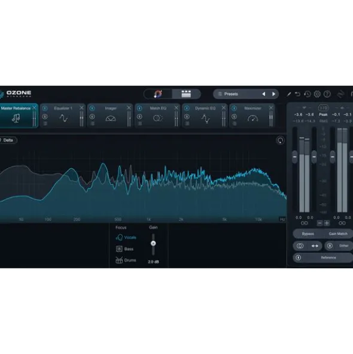Load the next preset
The width and height of the screenshot is (353, 354).
[x=273, y=94]
